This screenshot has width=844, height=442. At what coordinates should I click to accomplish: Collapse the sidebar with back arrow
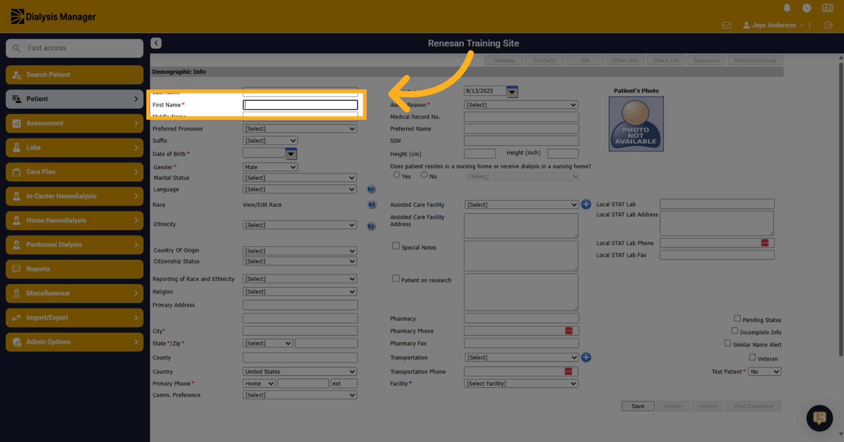coord(156,43)
